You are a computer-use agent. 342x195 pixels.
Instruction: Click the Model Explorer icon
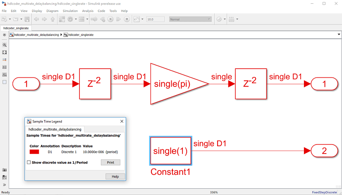coord(81,19)
